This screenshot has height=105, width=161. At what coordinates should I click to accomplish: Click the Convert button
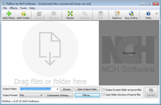(151, 92)
